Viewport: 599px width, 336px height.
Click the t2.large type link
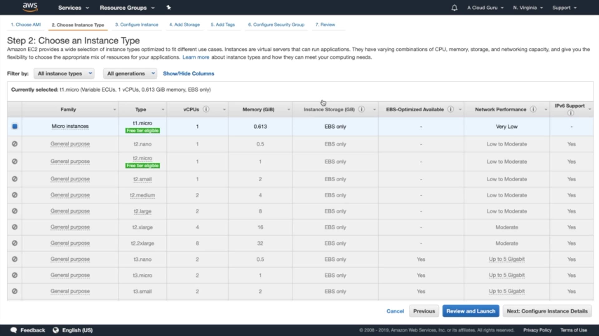(x=143, y=211)
